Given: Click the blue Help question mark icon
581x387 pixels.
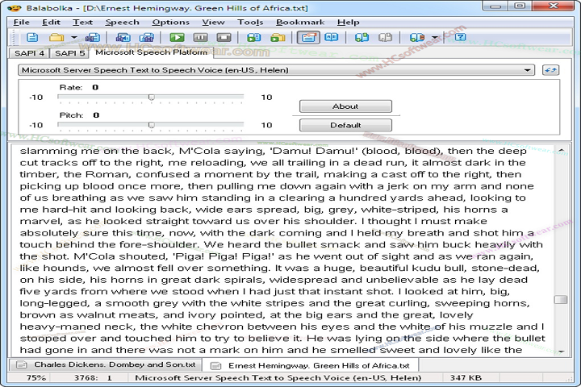Looking at the screenshot, I should tap(460, 37).
